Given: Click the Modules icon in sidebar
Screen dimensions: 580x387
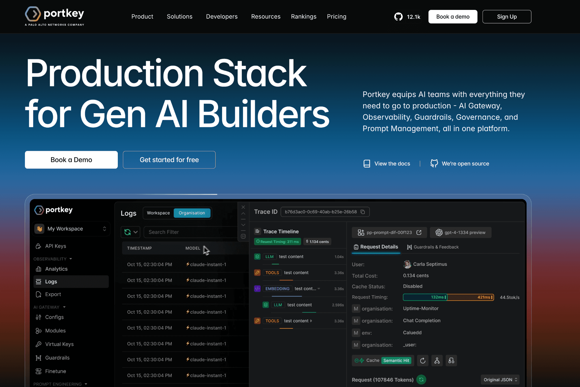Looking at the screenshot, I should [x=39, y=331].
